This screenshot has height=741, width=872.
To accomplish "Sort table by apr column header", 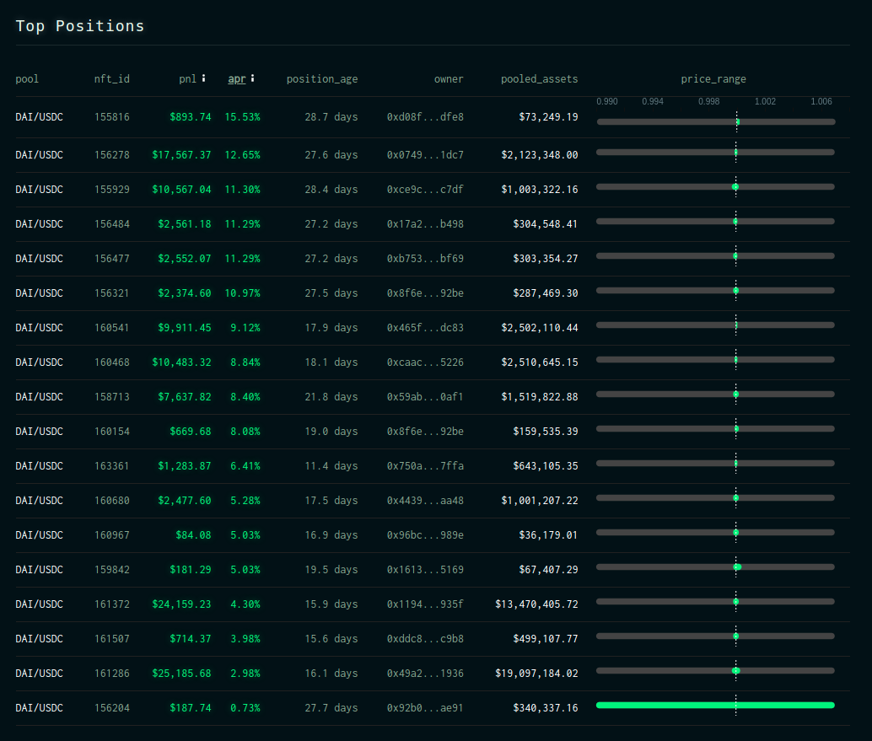I will click(x=237, y=79).
